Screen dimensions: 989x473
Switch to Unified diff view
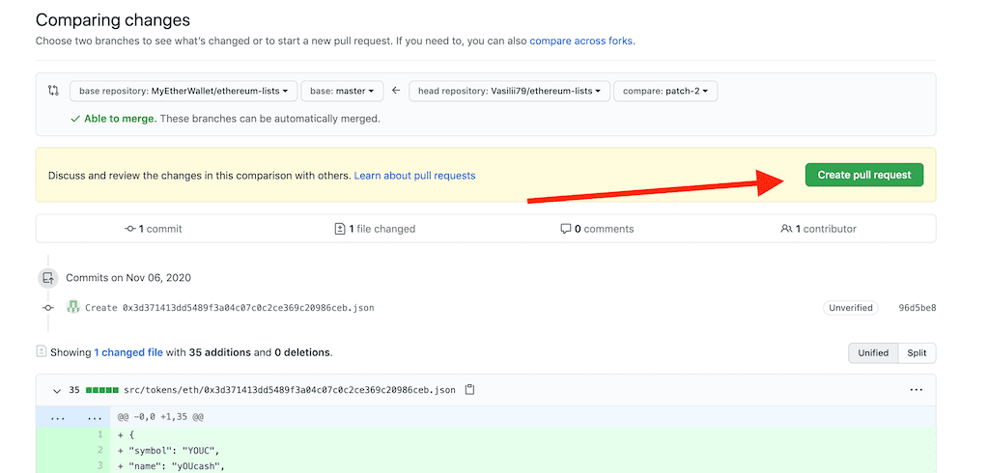(x=873, y=353)
